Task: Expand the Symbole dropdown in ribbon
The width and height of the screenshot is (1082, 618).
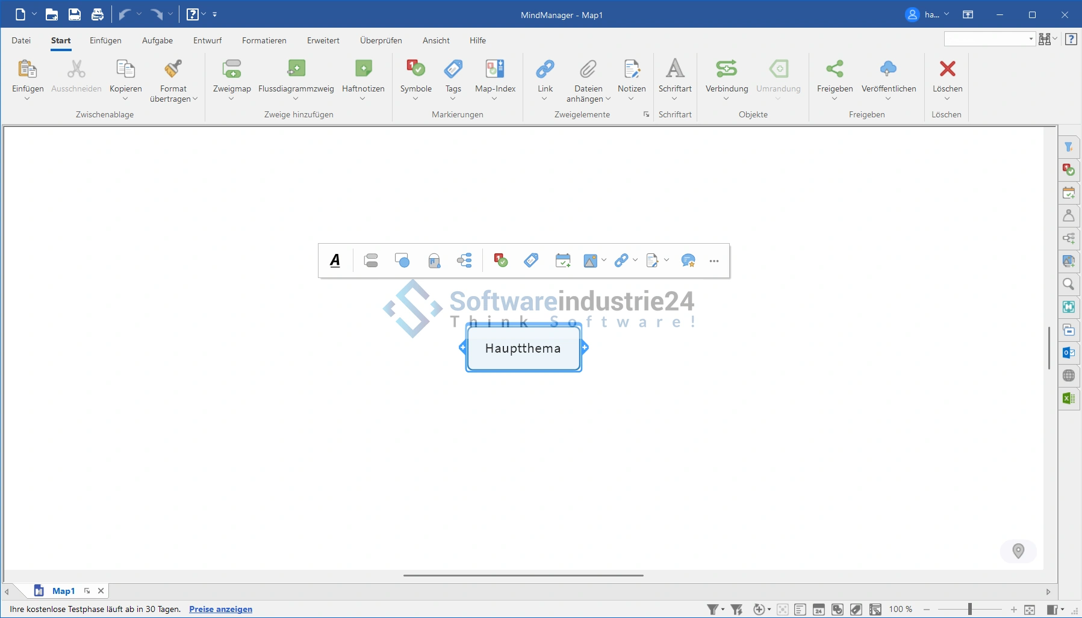Action: pyautogui.click(x=415, y=99)
